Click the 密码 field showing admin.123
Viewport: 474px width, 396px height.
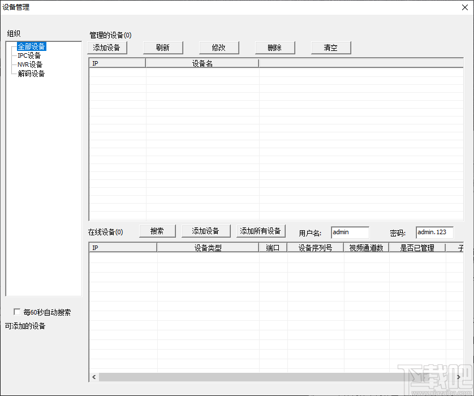click(434, 232)
